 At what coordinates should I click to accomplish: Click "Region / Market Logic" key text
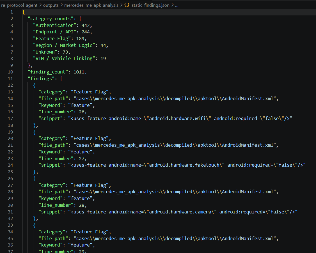(x=64, y=45)
